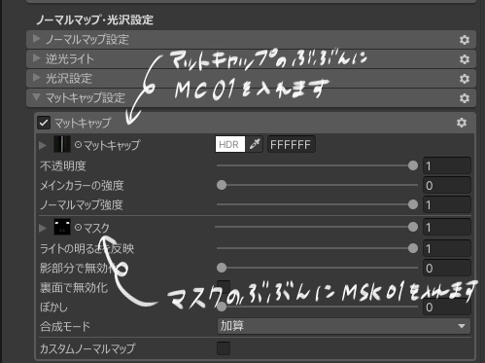
Task: Click the 不透明度 slider handle
Action: point(413,165)
